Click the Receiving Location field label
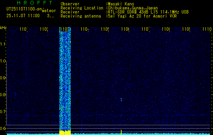The height and width of the screenshot is (135, 213). (x=82, y=8)
